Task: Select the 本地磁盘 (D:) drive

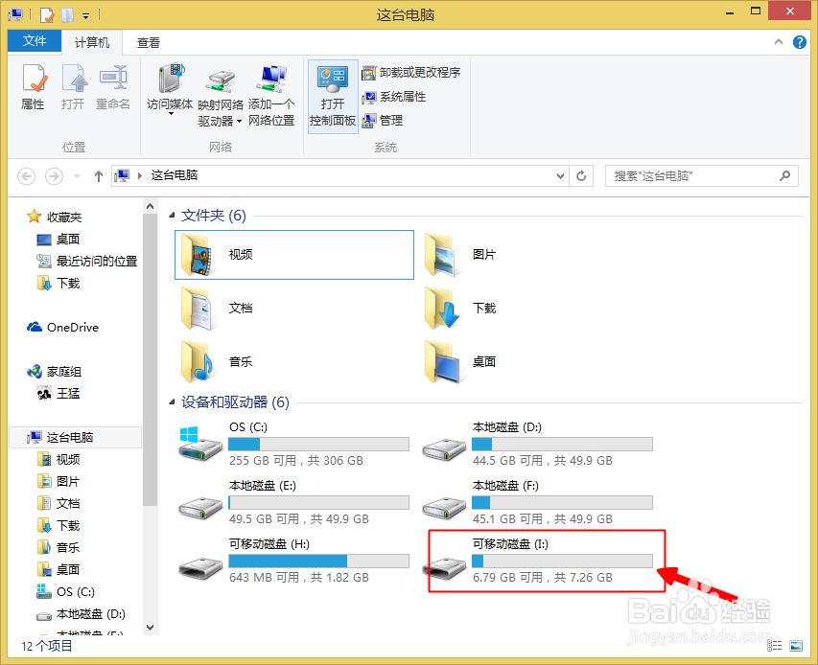Action: 538,444
